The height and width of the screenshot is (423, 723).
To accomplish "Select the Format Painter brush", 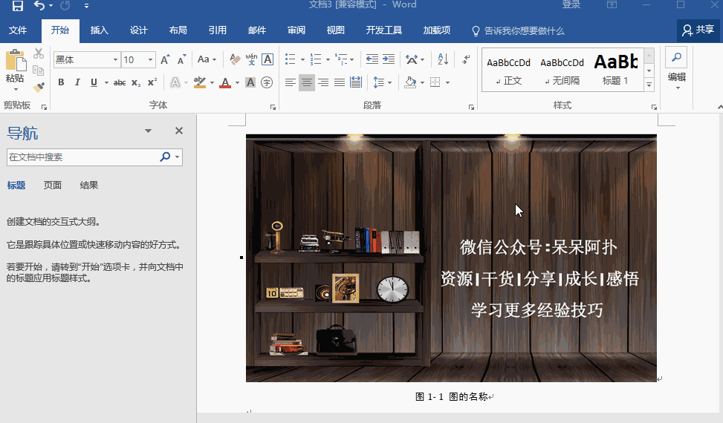I will pyautogui.click(x=39, y=87).
